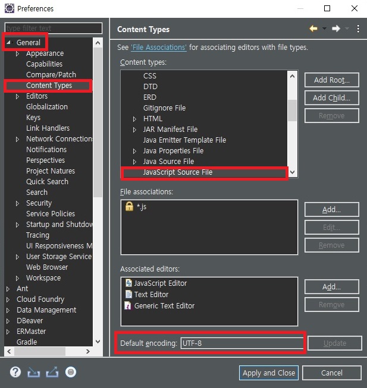This screenshot has height=388, width=367.
Task: Click the export preferences icon
Action: pos(52,372)
